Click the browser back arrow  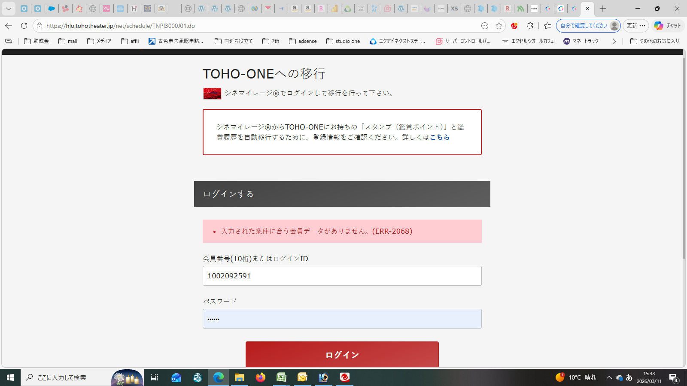[9, 26]
